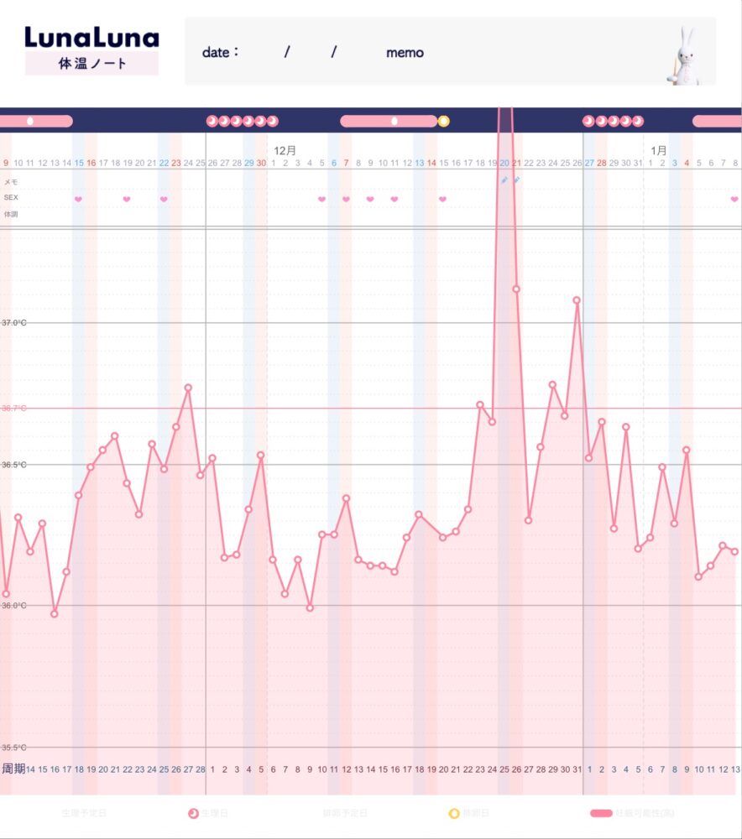
Task: Click the 体温ノート title badge
Action: [x=91, y=64]
